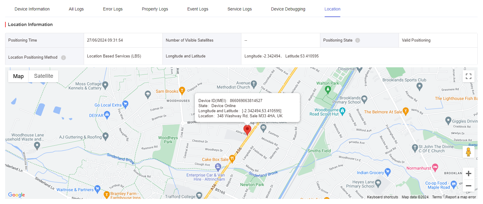Switch to the standard Map view
This screenshot has width=483, height=204.
pos(18,76)
